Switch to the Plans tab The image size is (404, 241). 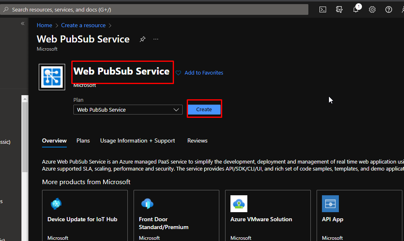[x=83, y=141]
